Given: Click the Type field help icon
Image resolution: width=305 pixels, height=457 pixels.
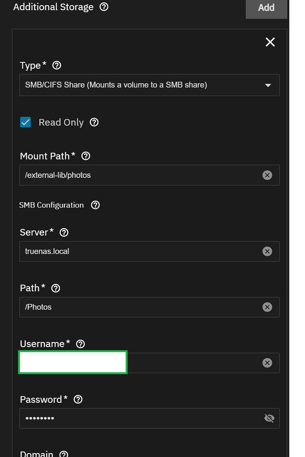Looking at the screenshot, I should coord(57,65).
